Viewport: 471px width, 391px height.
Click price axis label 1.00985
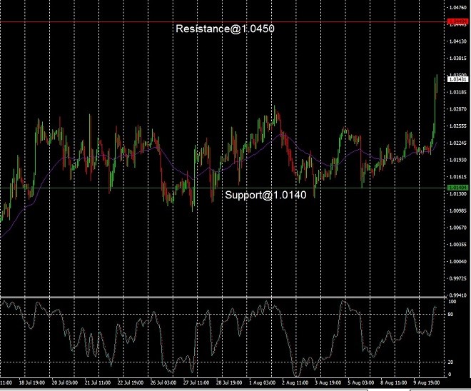coord(458,210)
